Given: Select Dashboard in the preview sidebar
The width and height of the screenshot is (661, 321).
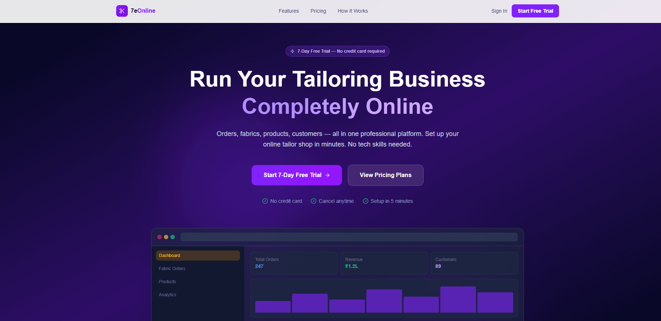Looking at the screenshot, I should click(x=198, y=256).
